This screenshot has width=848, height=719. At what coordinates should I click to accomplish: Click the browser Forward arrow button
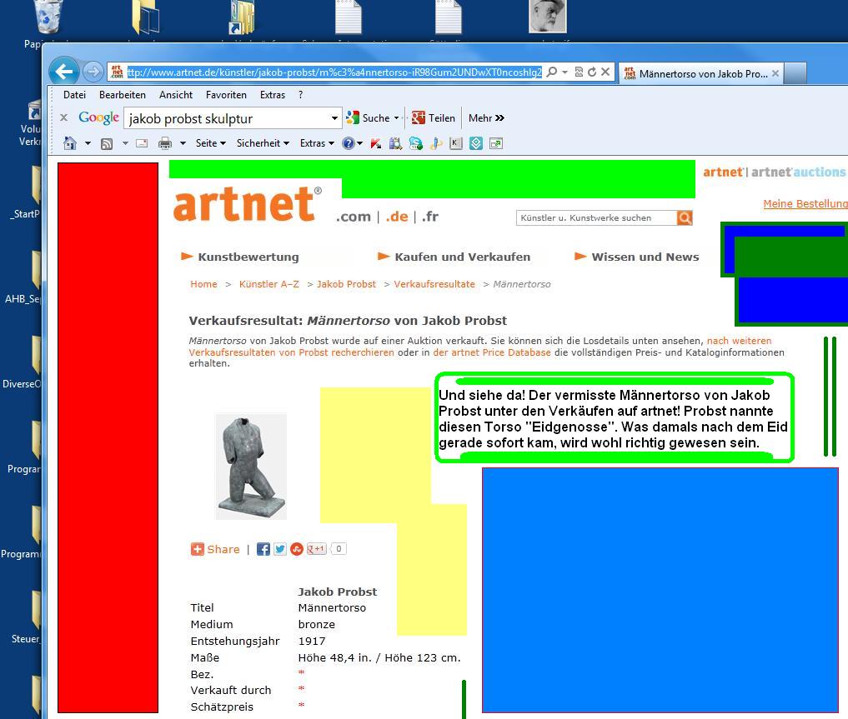(93, 72)
